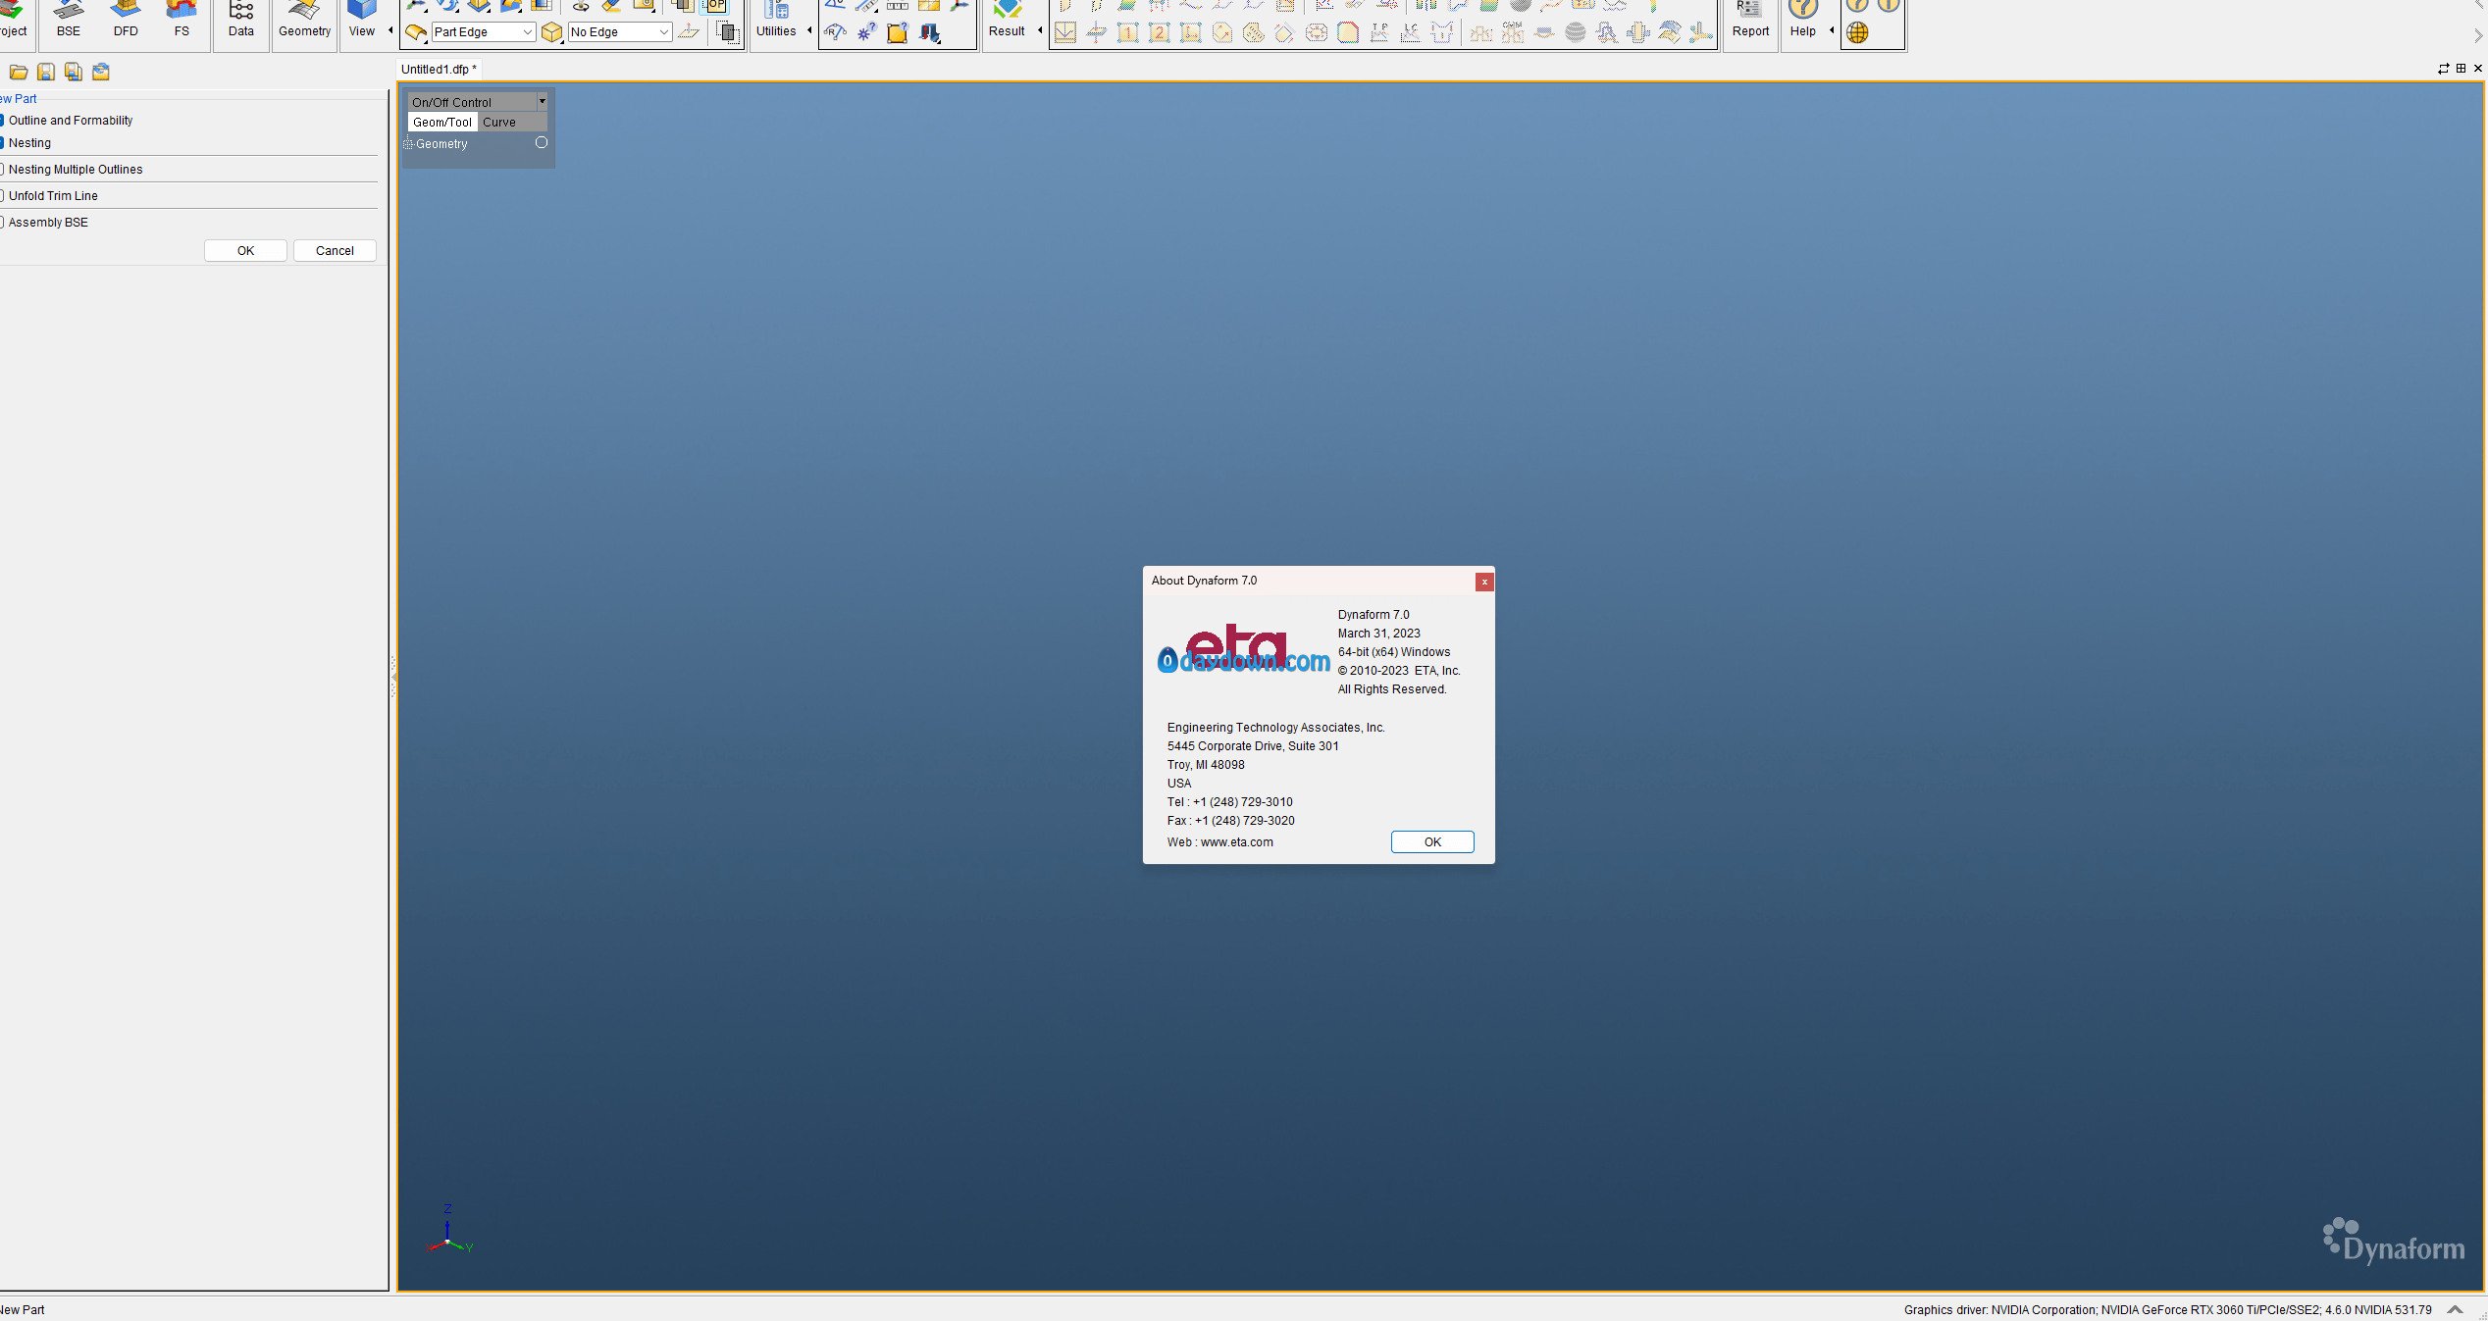The image size is (2488, 1321).
Task: Click the swap layout icon at viewport top right
Action: (x=2443, y=69)
